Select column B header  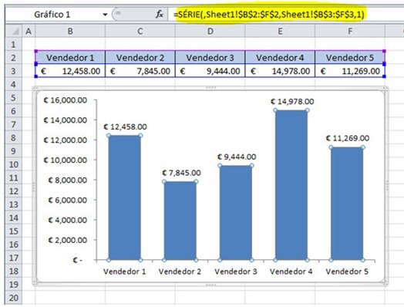(70, 31)
